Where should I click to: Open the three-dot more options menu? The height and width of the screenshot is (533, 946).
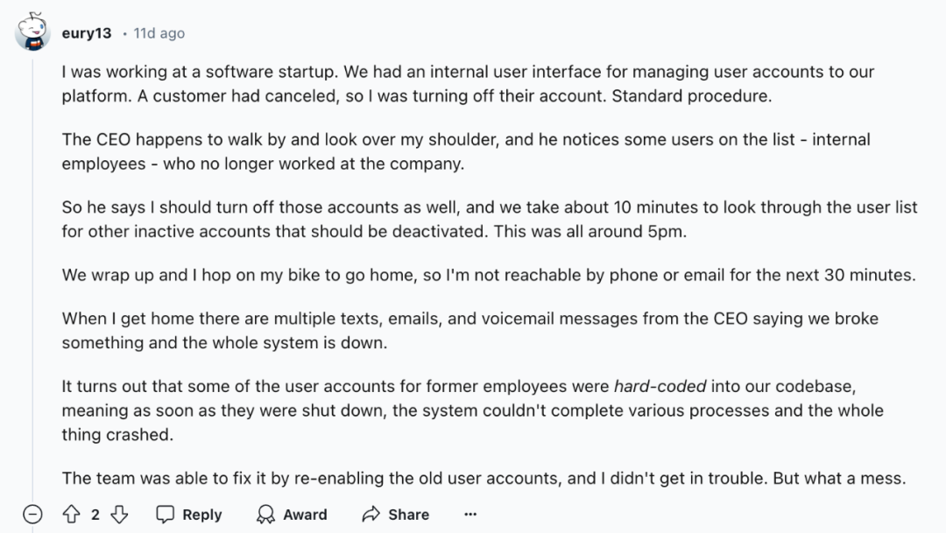click(x=470, y=515)
